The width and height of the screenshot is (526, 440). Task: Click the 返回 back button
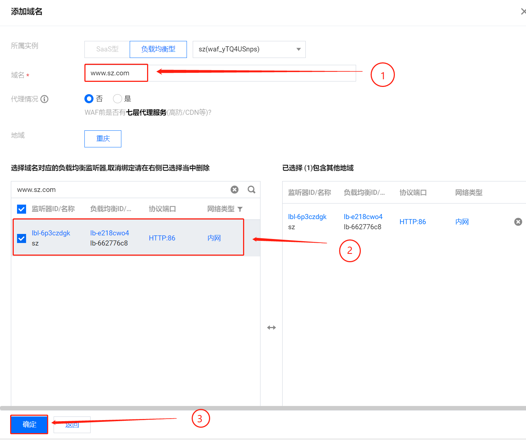[x=72, y=425]
